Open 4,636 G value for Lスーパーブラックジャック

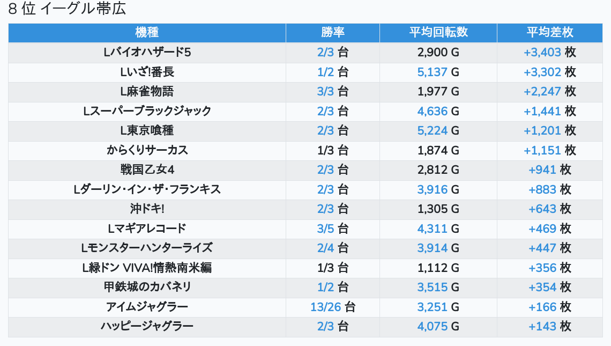[x=433, y=111]
